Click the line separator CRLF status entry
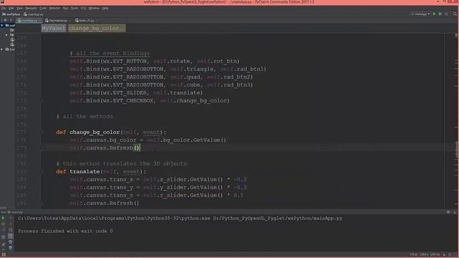The width and height of the screenshot is (459, 258). click(424, 255)
